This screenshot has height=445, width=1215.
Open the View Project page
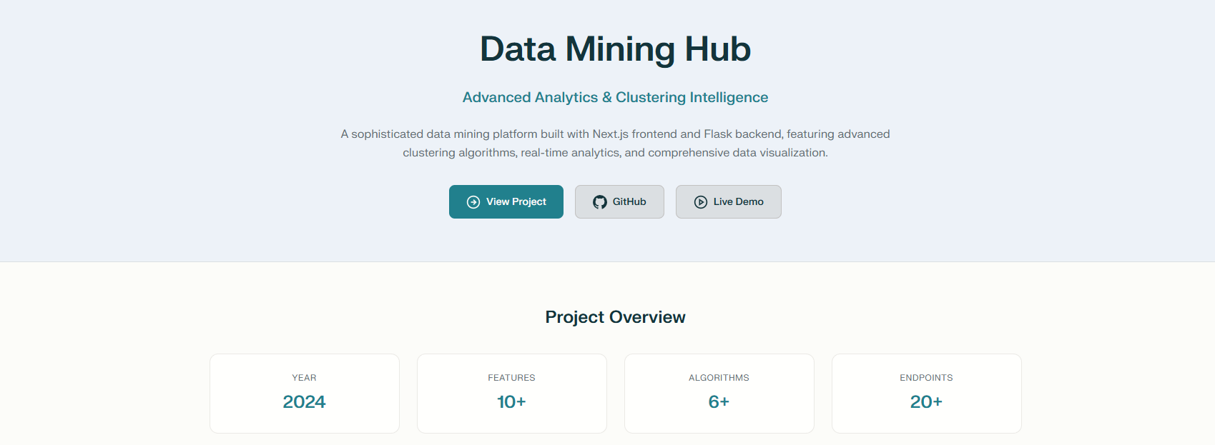506,201
